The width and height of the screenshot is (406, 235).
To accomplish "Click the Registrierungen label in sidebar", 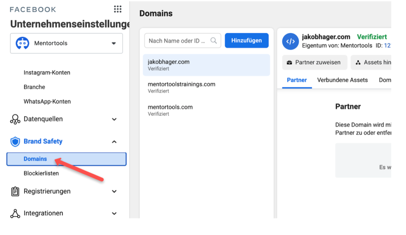I will tap(47, 192).
